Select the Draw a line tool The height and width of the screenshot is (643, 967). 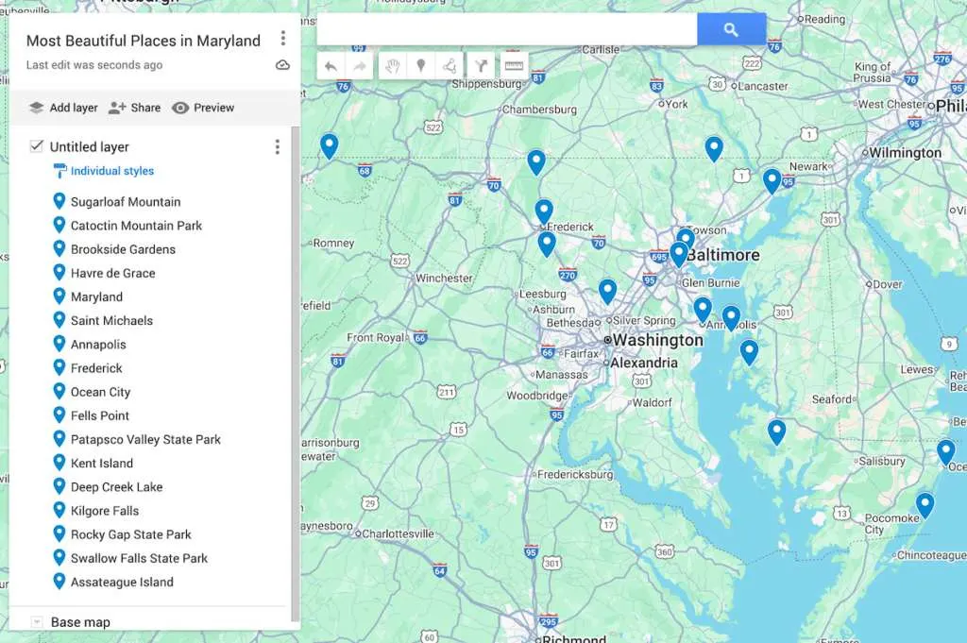[x=450, y=65]
